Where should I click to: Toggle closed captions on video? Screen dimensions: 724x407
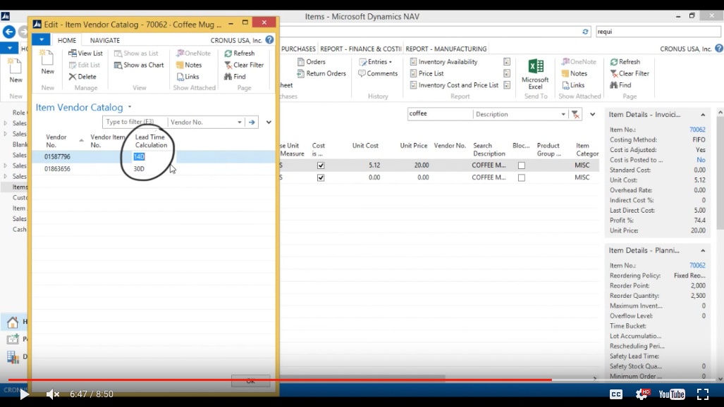coord(616,394)
